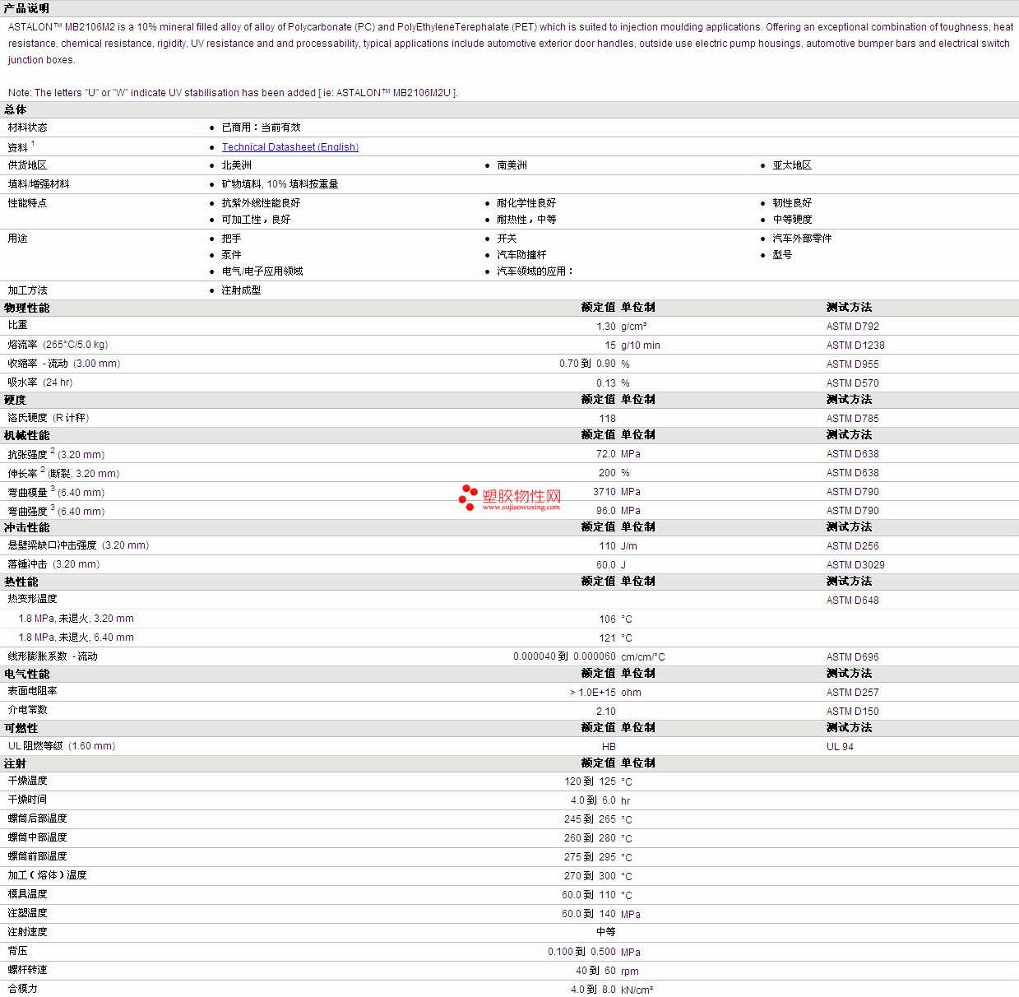Viewport: 1019px width, 997px height.
Task: Click ASTM D792 test method
Action: click(x=852, y=327)
